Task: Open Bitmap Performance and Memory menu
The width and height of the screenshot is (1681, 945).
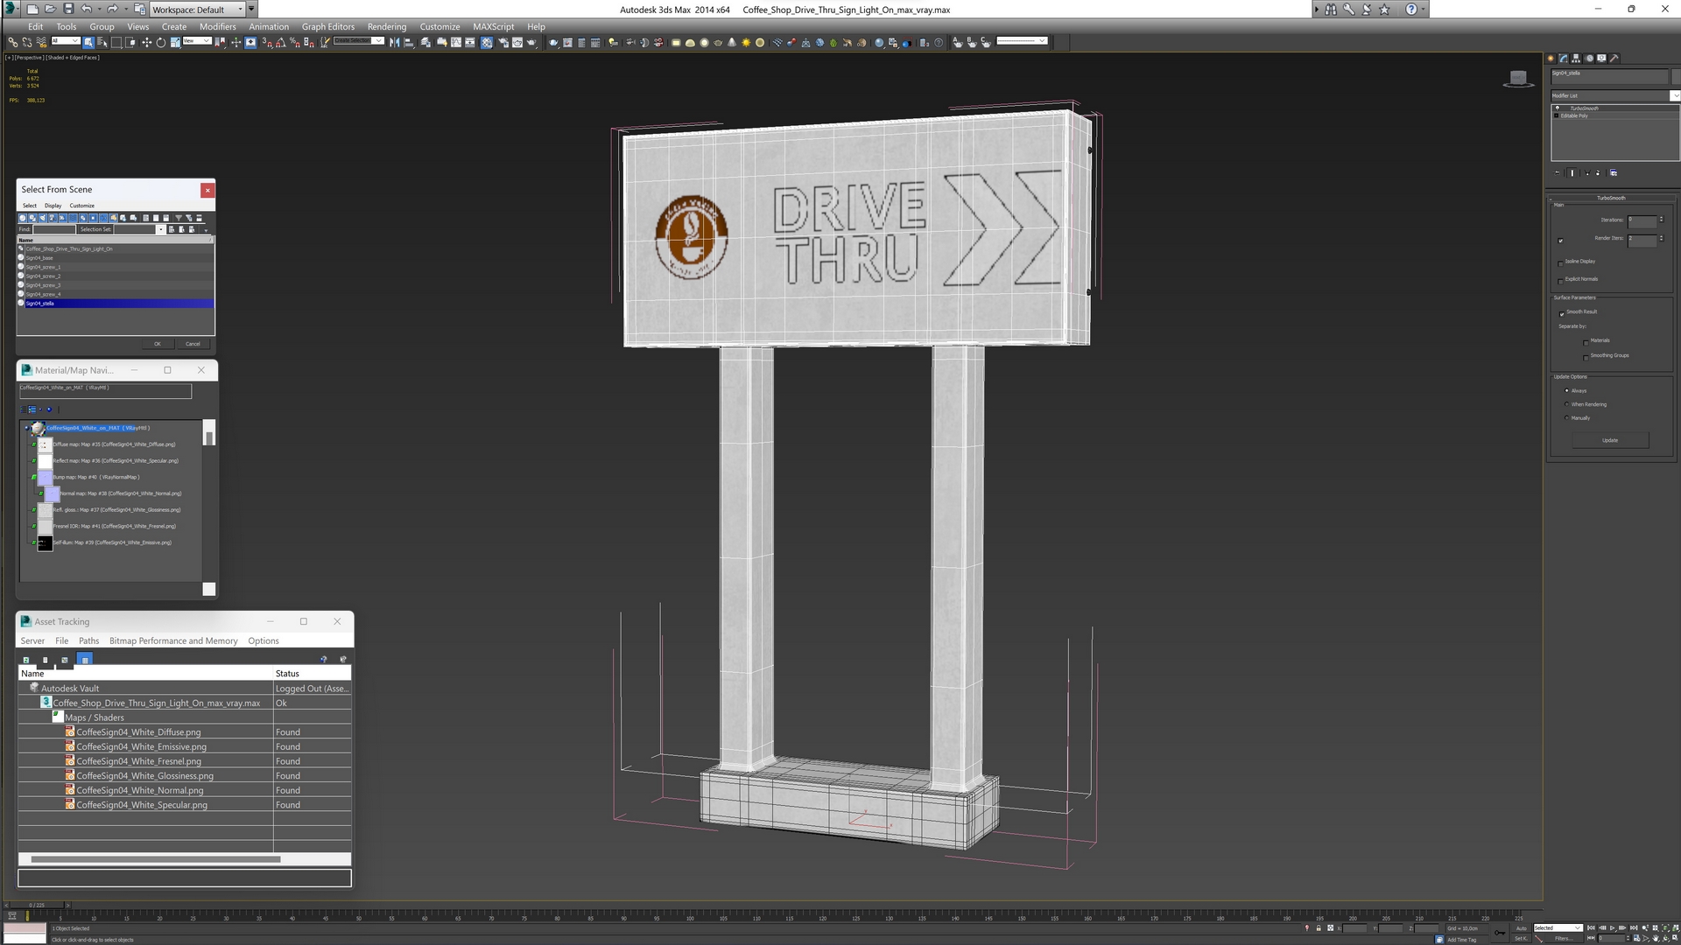Action: click(x=173, y=641)
